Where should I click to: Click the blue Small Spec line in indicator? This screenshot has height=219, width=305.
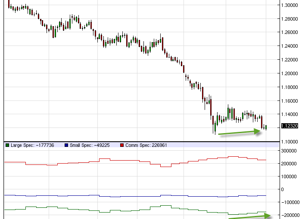(x=136, y=197)
